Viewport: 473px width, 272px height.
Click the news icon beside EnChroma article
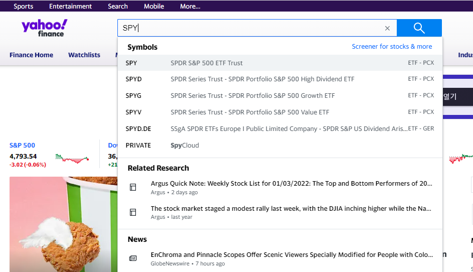133,258
